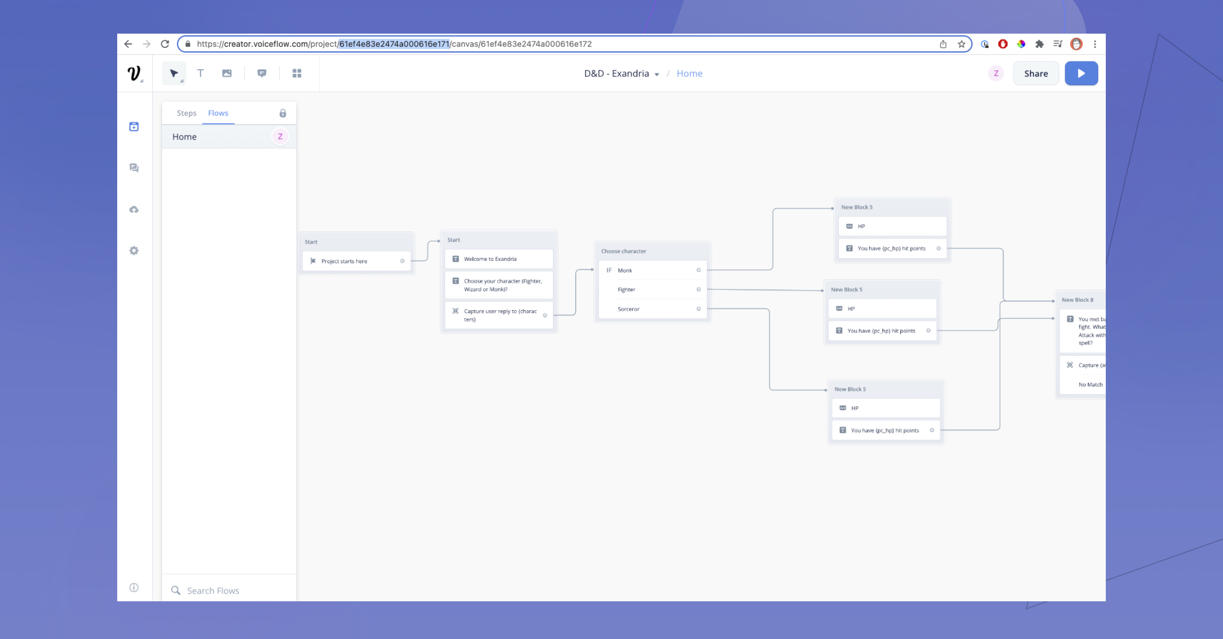Image resolution: width=1223 pixels, height=639 pixels.
Task: Select the pointer cursor tool
Action: tap(174, 73)
